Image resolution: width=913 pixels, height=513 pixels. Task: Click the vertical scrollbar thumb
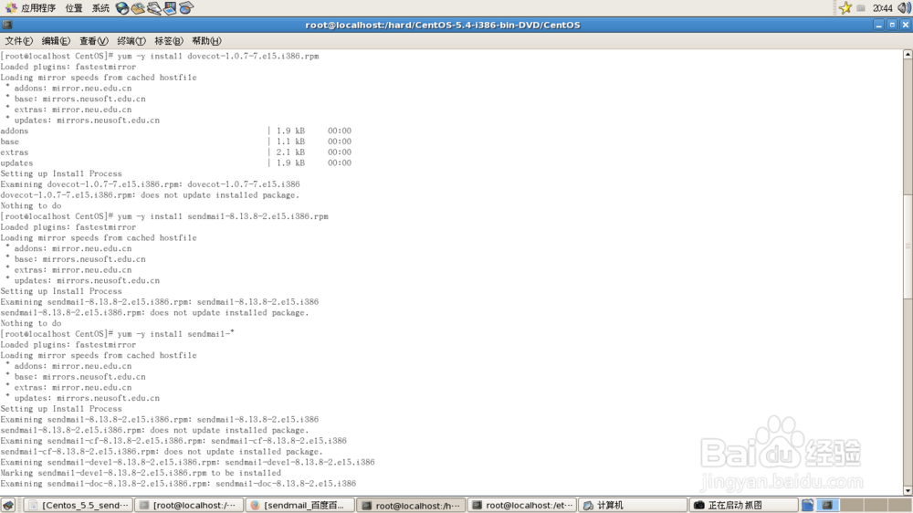click(908, 246)
